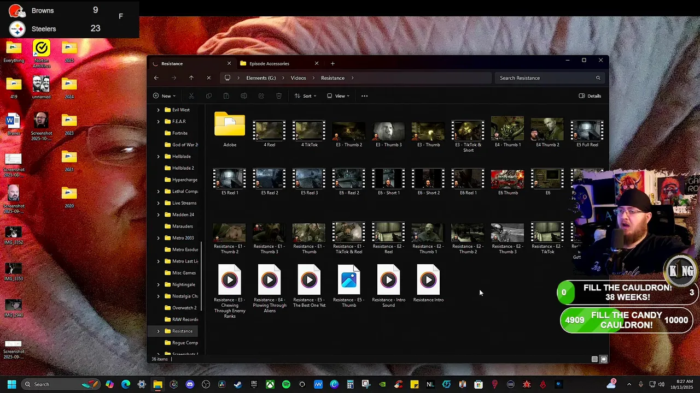
Task: Switch to large thumbnails view at bottom right
Action: coord(604,359)
